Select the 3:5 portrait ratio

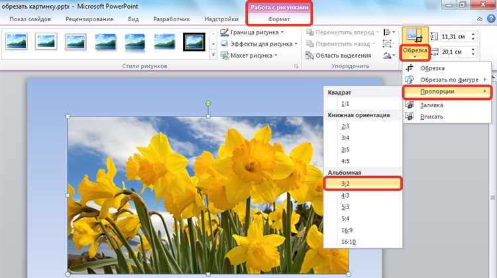pyautogui.click(x=363, y=150)
